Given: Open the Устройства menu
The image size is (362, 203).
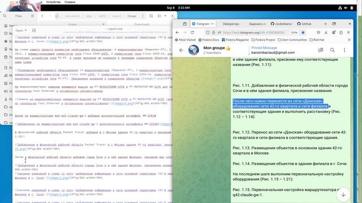Looking at the screenshot, I should [53, 2].
